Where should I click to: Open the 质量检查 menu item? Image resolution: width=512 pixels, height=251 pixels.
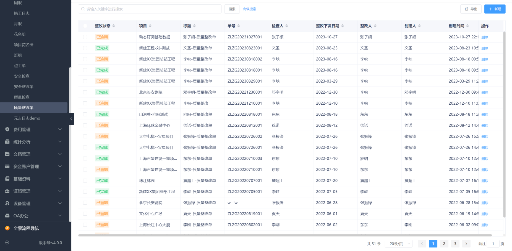point(22,97)
